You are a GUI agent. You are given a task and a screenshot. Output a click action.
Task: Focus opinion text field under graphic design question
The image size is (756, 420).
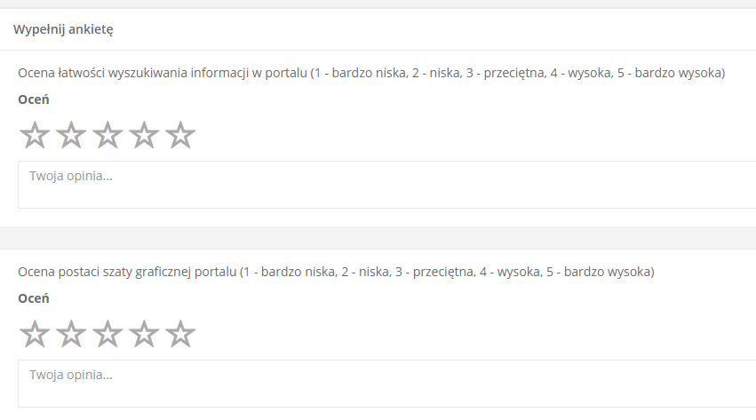(386, 384)
